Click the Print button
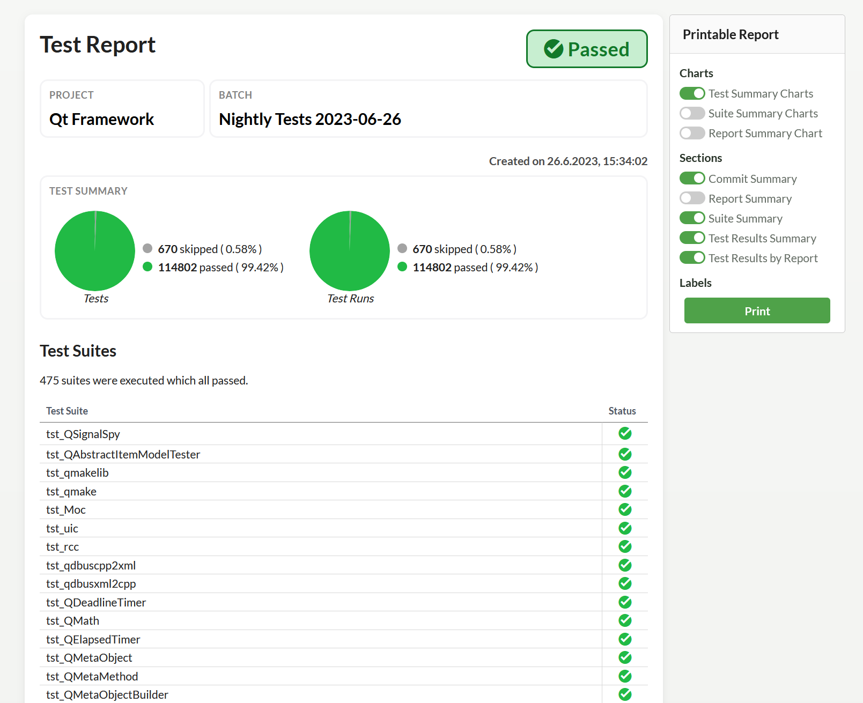The width and height of the screenshot is (863, 703). [756, 310]
